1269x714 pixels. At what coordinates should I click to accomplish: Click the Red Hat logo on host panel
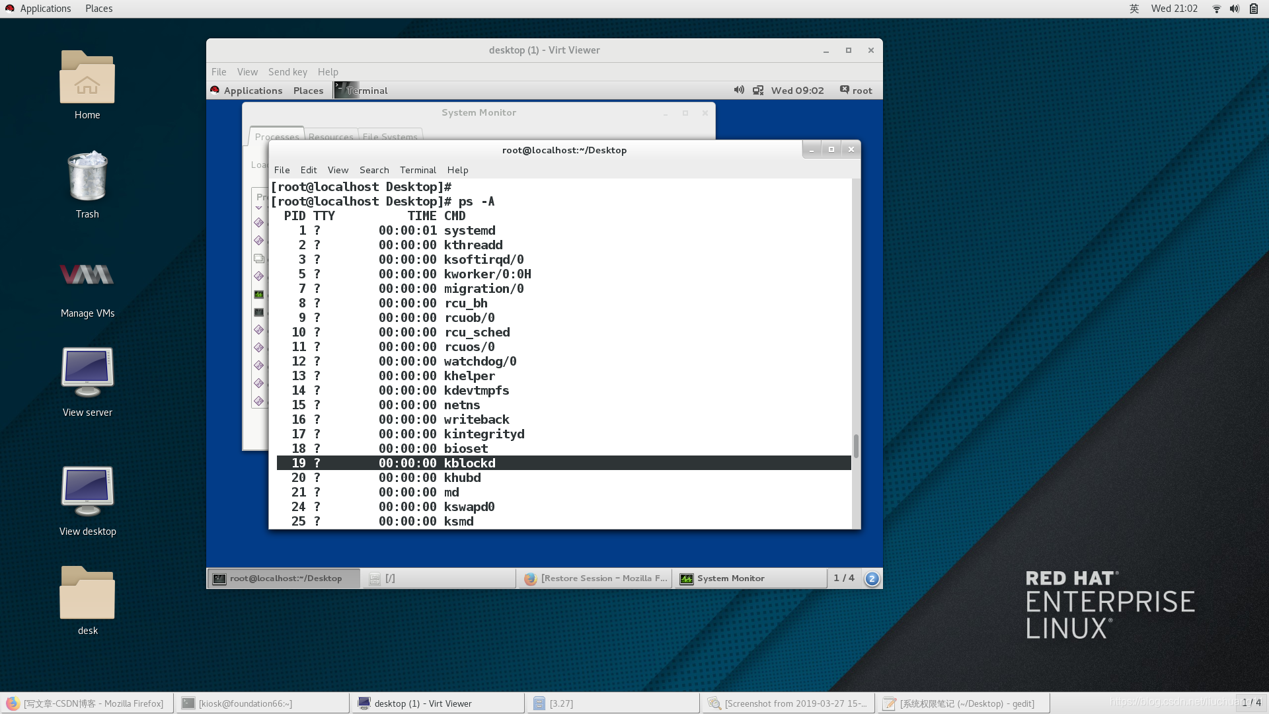(x=10, y=9)
